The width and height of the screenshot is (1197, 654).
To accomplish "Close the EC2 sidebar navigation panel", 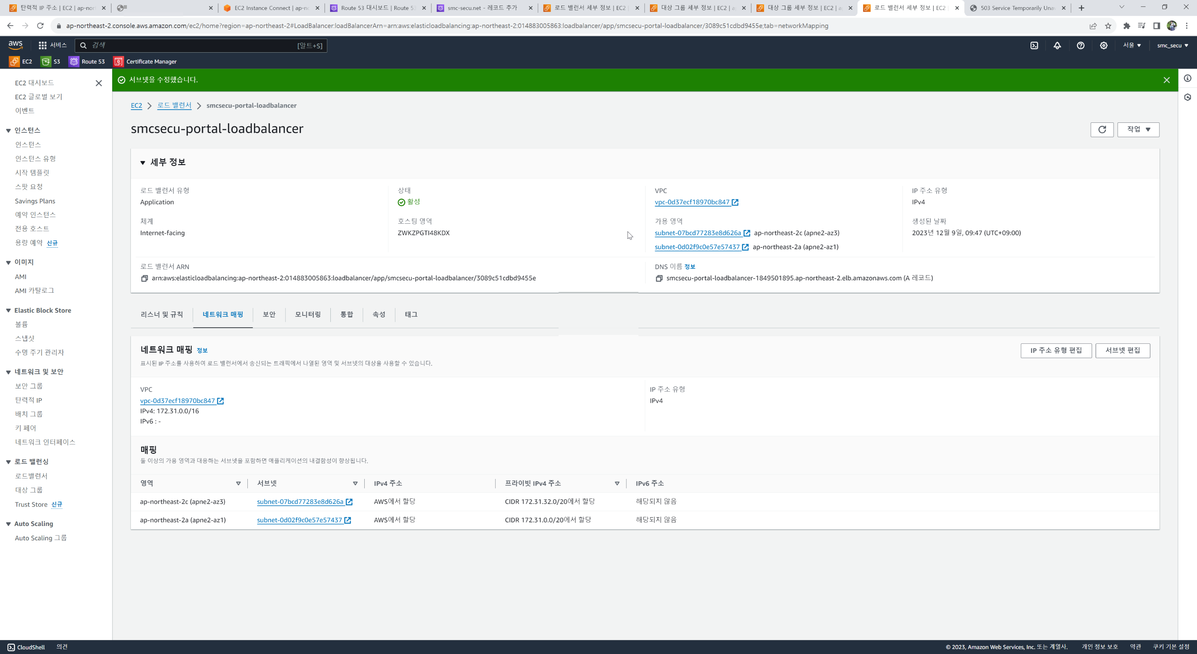I will point(99,83).
